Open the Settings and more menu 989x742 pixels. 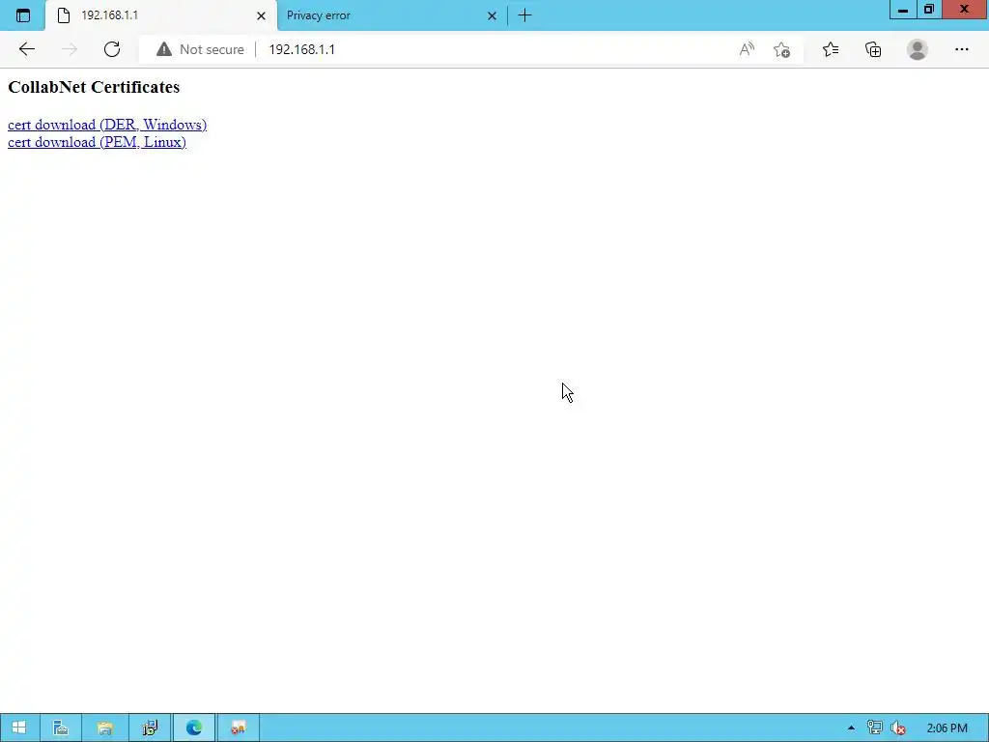tap(961, 49)
